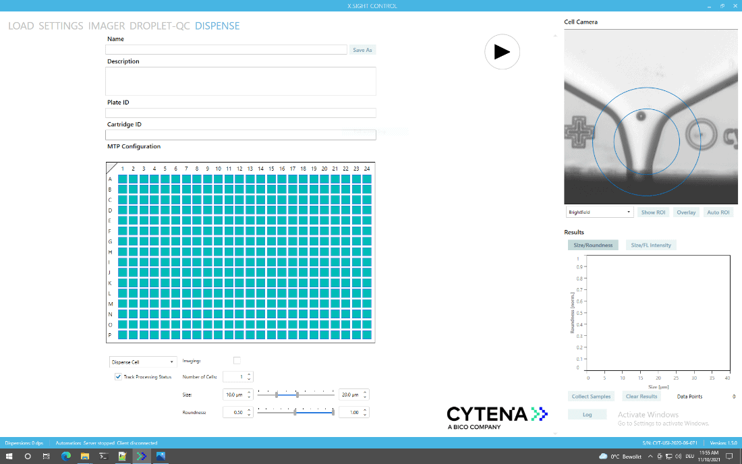Increase the Number of Cells stepper
The image size is (742, 464).
click(249, 374)
